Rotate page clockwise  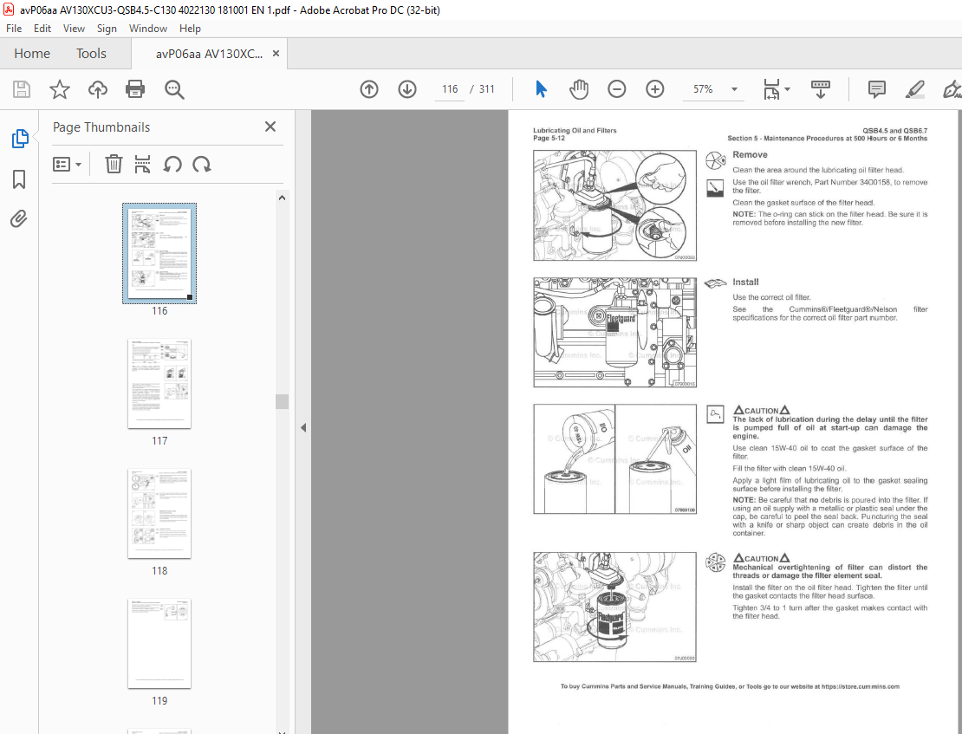[202, 165]
